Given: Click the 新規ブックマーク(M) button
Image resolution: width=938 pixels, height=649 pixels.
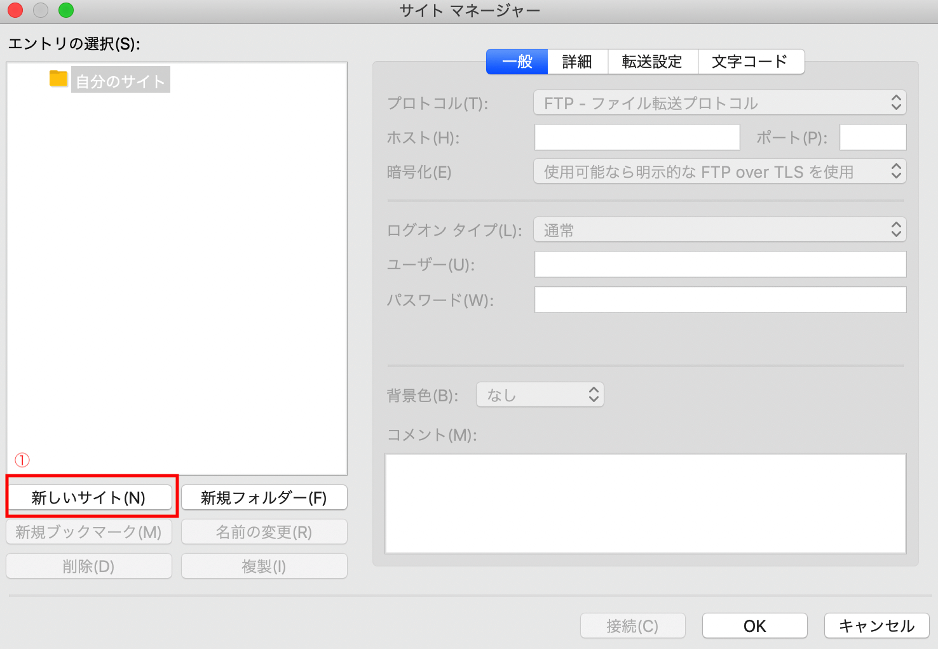Looking at the screenshot, I should pyautogui.click(x=89, y=532).
